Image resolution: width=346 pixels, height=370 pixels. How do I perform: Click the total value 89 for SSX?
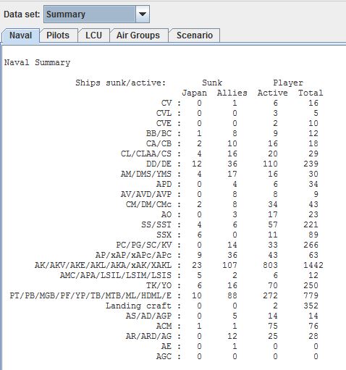(x=313, y=235)
